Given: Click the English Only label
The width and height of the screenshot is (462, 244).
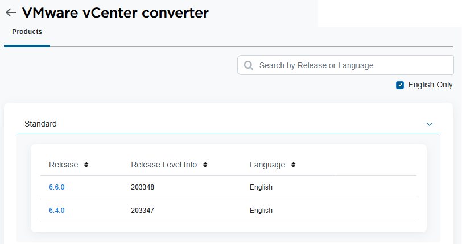Looking at the screenshot, I should (x=430, y=85).
